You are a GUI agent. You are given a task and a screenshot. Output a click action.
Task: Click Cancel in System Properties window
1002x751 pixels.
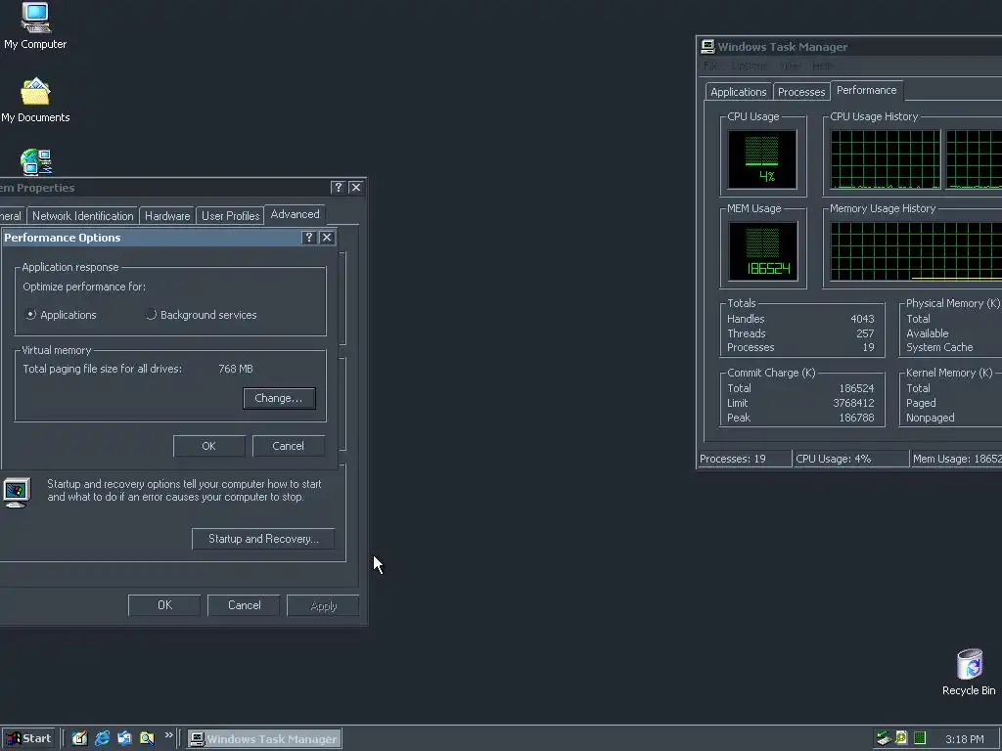244,604
